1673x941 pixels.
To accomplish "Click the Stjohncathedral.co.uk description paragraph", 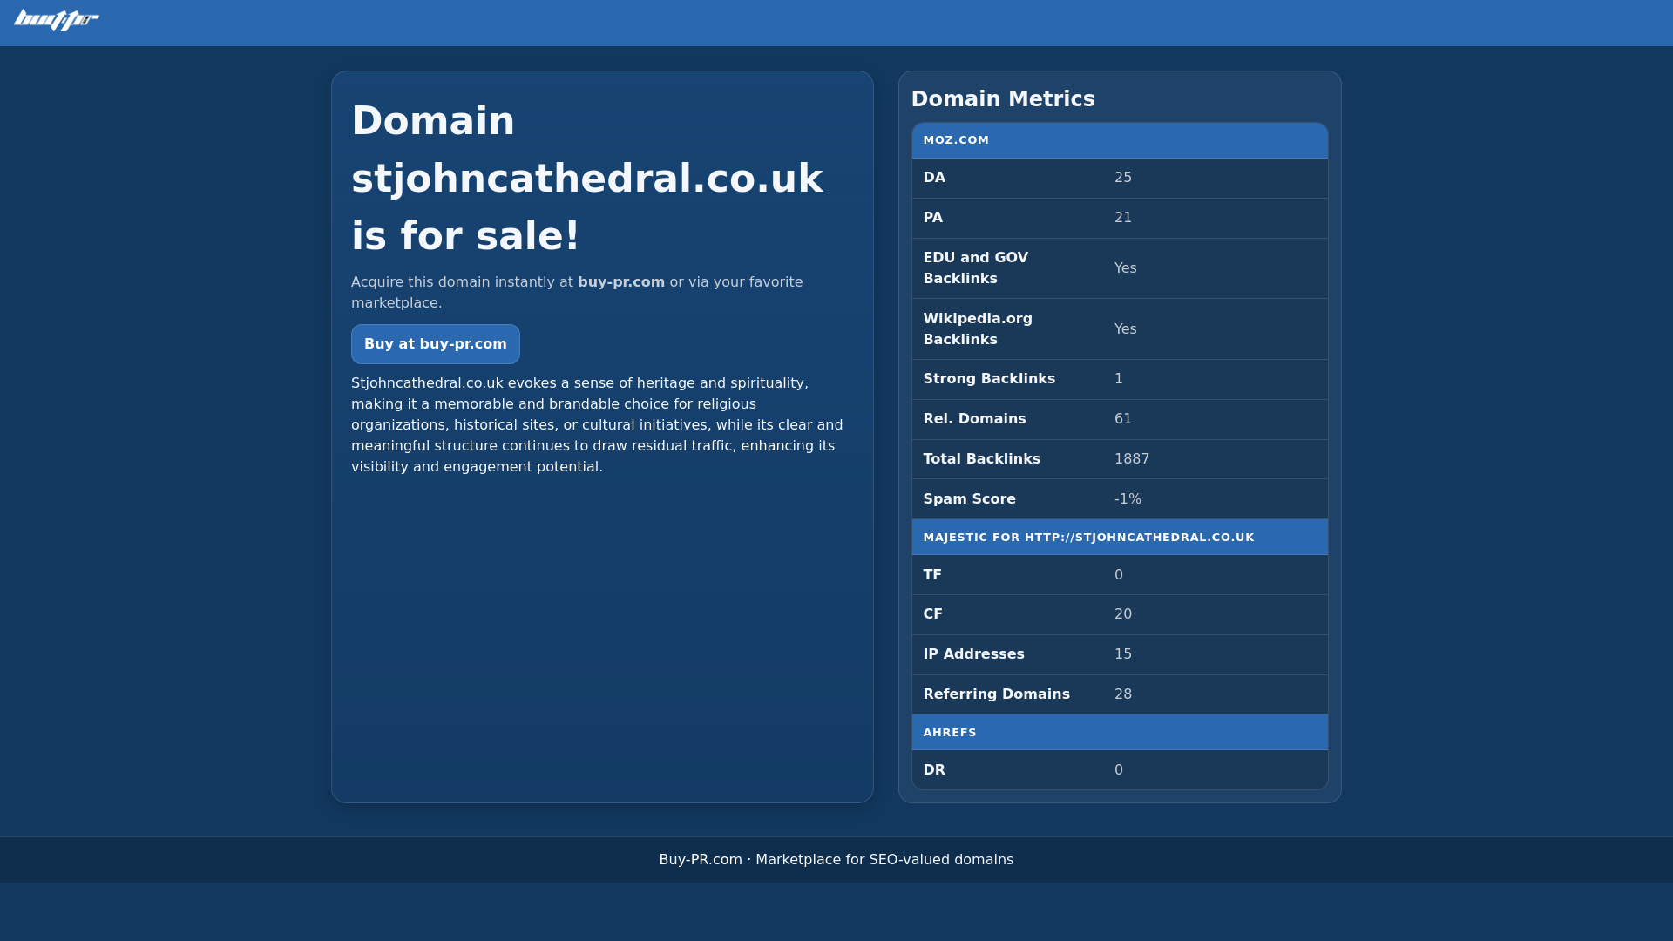I will click(x=597, y=425).
